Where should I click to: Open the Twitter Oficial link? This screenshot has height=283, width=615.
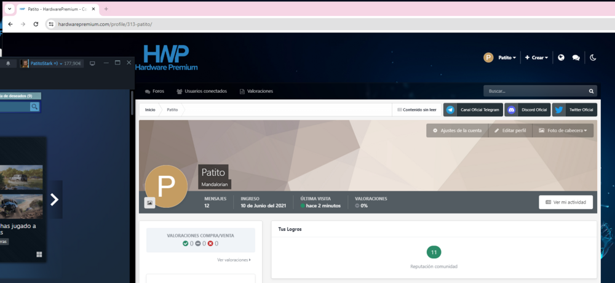[x=574, y=110]
